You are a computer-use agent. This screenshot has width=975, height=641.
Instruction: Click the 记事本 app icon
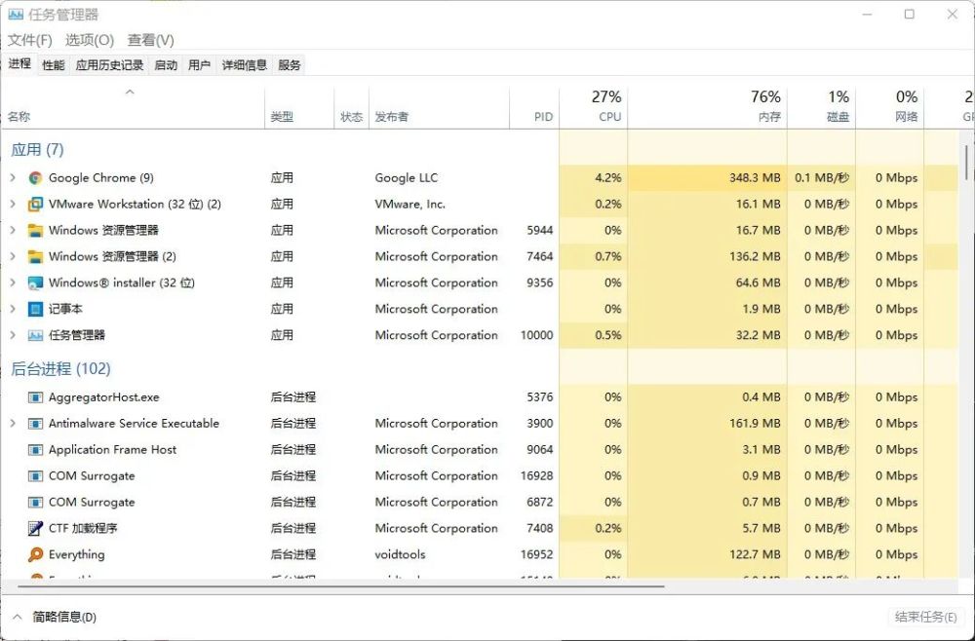(x=35, y=310)
